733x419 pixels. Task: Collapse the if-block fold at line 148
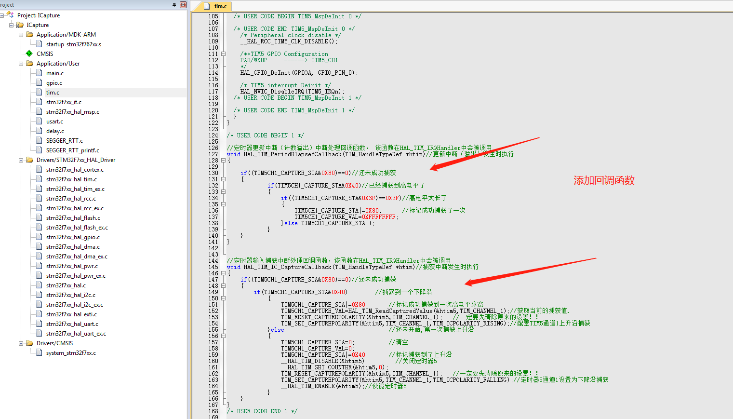[224, 286]
